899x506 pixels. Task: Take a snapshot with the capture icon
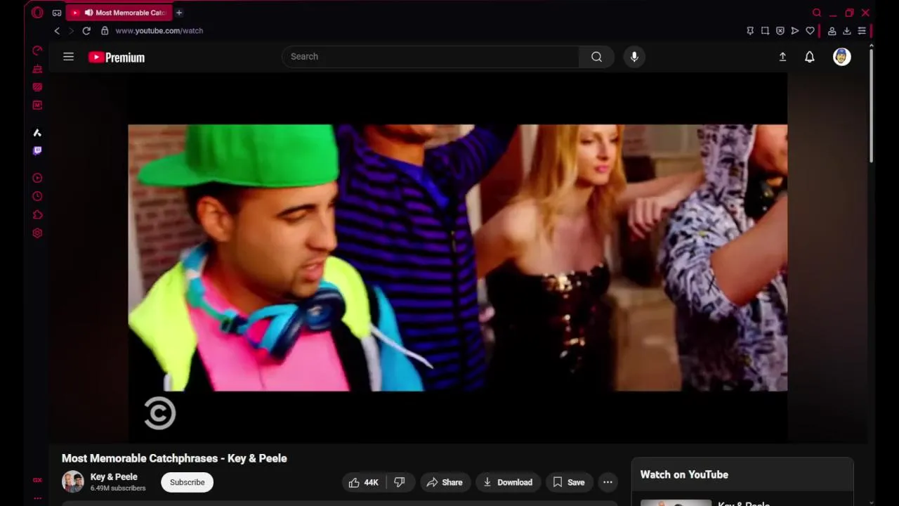point(765,31)
